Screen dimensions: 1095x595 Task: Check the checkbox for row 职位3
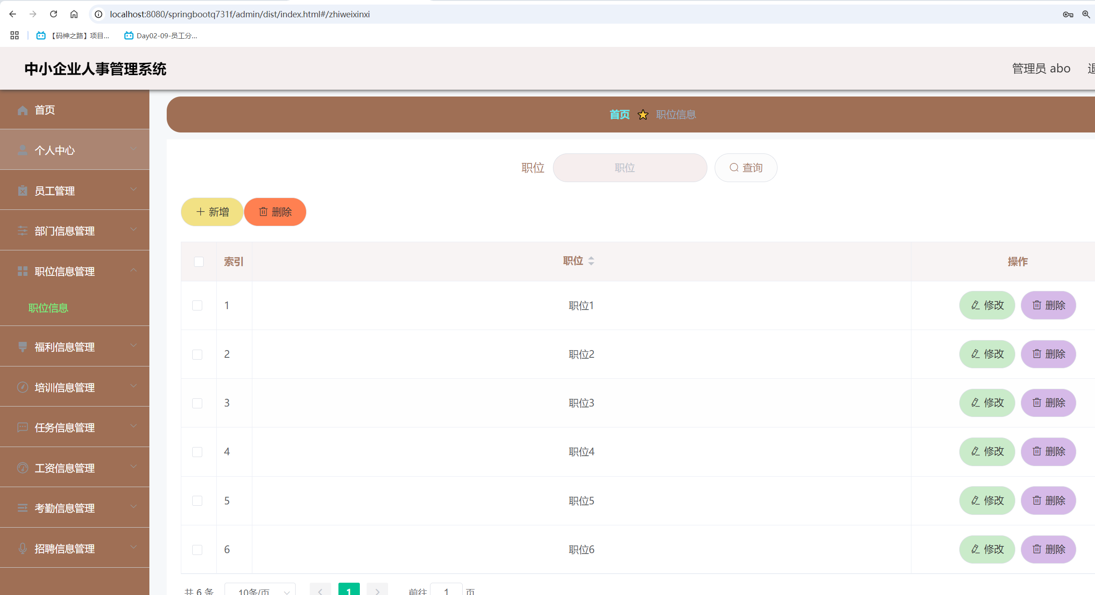click(197, 403)
